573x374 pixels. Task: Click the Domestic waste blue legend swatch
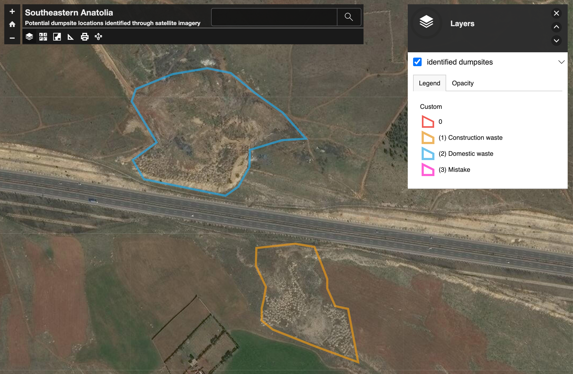pos(428,154)
